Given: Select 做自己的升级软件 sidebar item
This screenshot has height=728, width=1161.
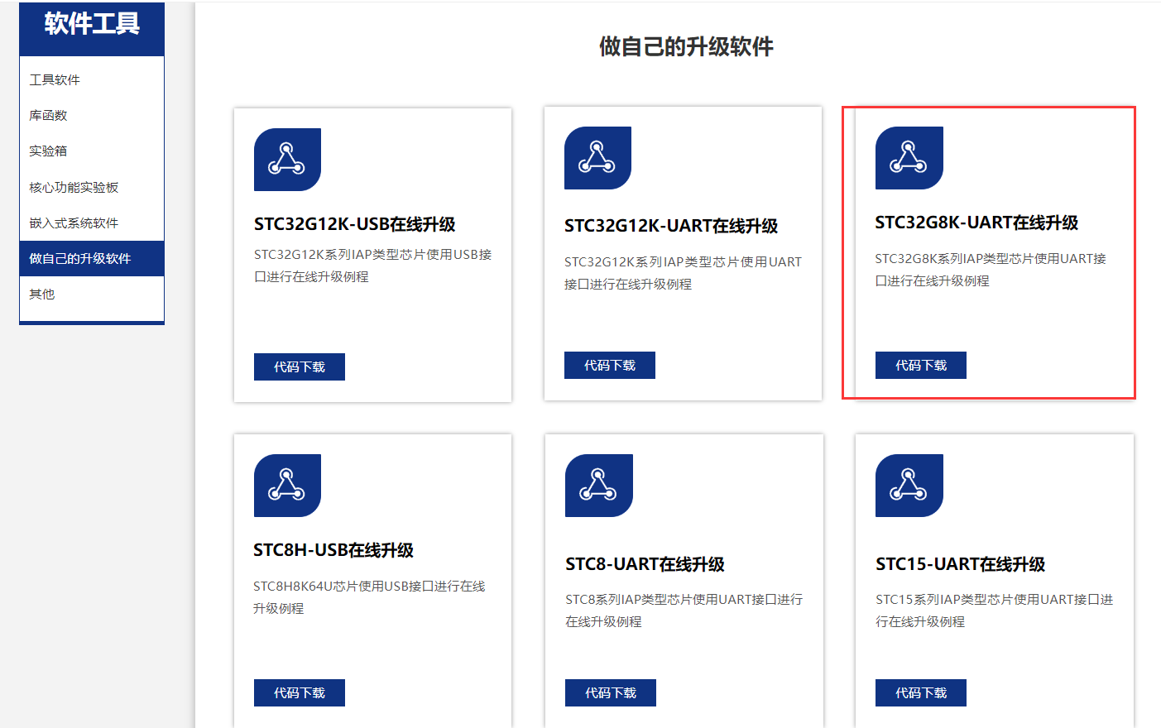Looking at the screenshot, I should point(92,258).
